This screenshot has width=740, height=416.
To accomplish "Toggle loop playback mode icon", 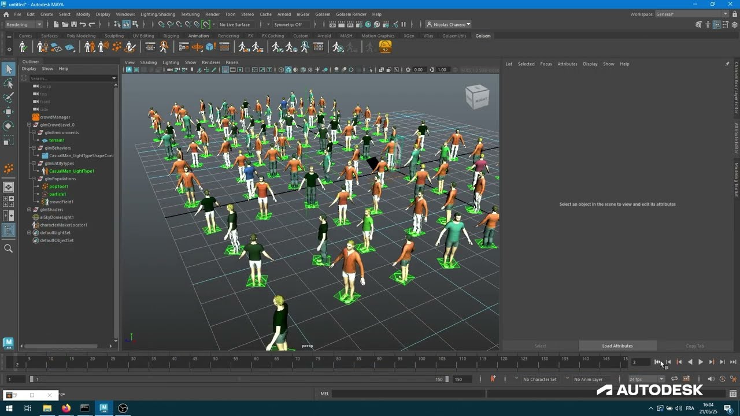I will (674, 379).
